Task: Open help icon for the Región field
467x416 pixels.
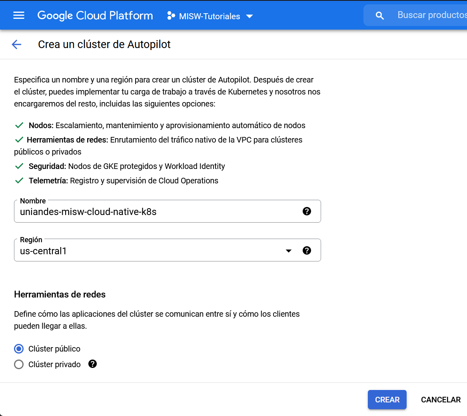Action: point(307,251)
